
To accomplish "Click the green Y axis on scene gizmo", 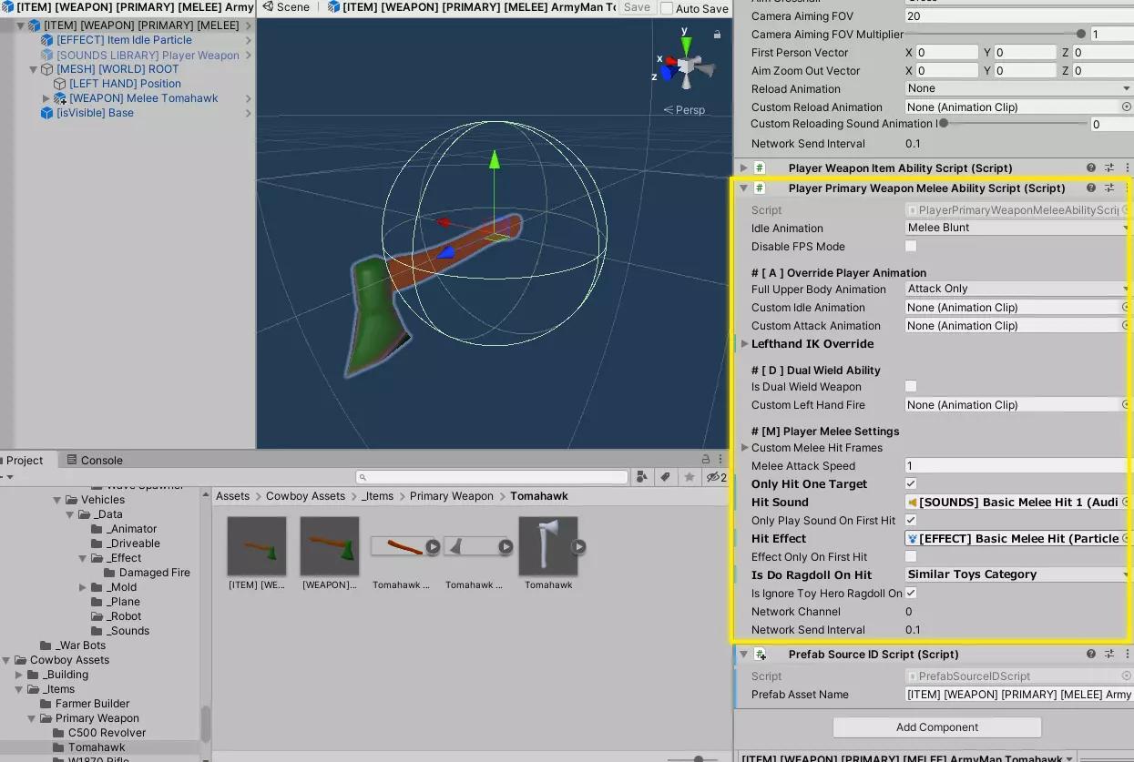I will 685,45.
